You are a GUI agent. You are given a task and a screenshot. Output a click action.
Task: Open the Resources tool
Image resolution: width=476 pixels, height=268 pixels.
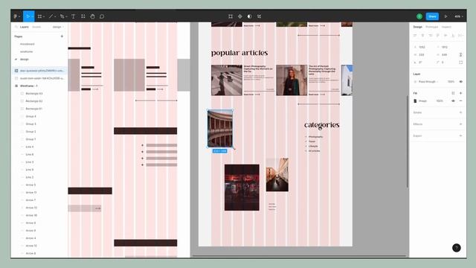pyautogui.click(x=83, y=16)
